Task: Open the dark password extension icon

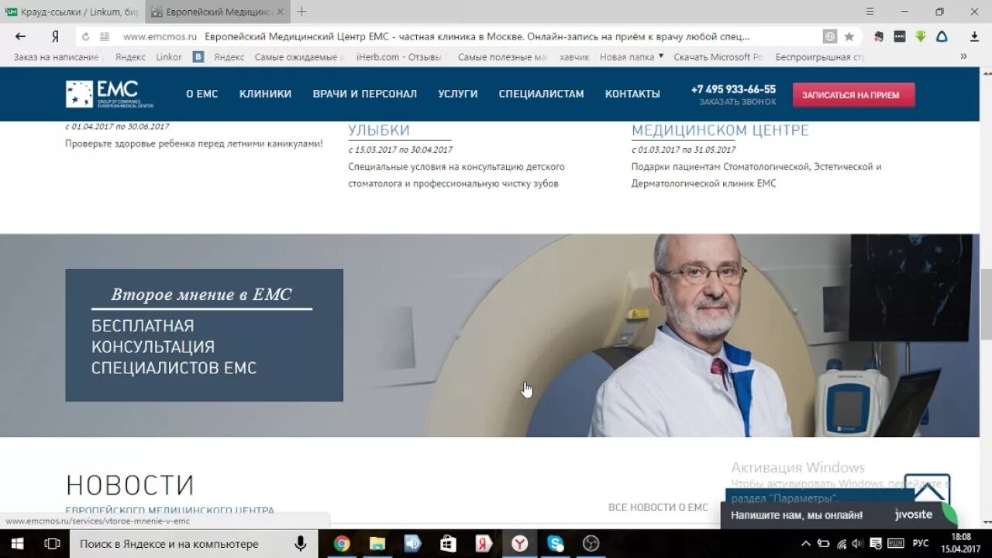Action: point(900,36)
